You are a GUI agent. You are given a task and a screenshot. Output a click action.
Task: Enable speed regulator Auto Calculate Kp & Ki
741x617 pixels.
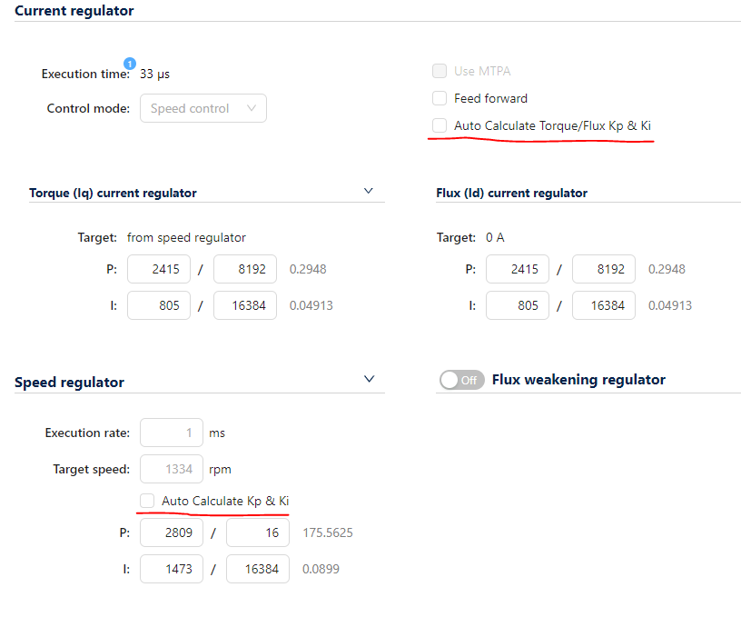point(147,501)
